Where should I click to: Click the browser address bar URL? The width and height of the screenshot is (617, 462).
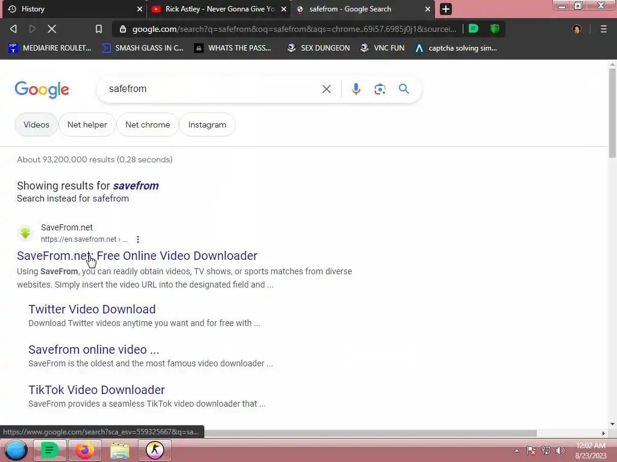294,29
